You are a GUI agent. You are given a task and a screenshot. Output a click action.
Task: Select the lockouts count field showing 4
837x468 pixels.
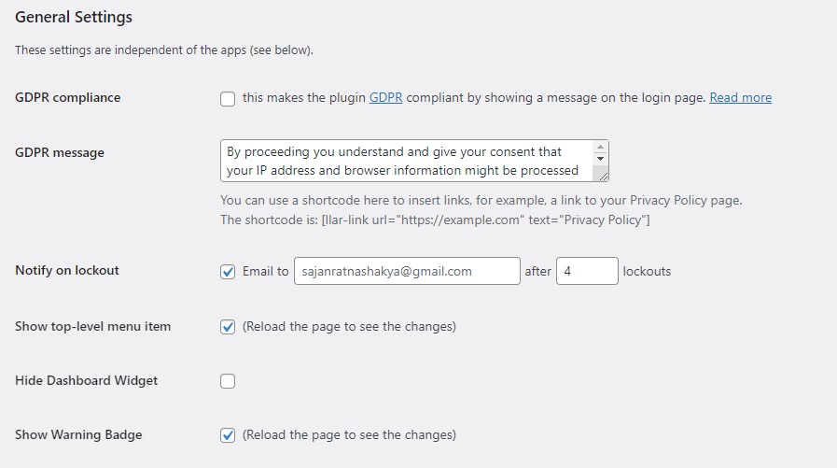(x=587, y=271)
